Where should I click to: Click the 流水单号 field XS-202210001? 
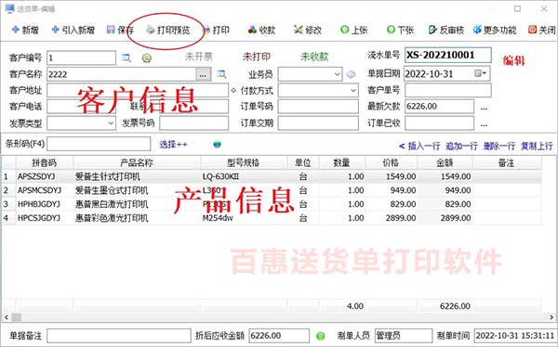click(448, 55)
